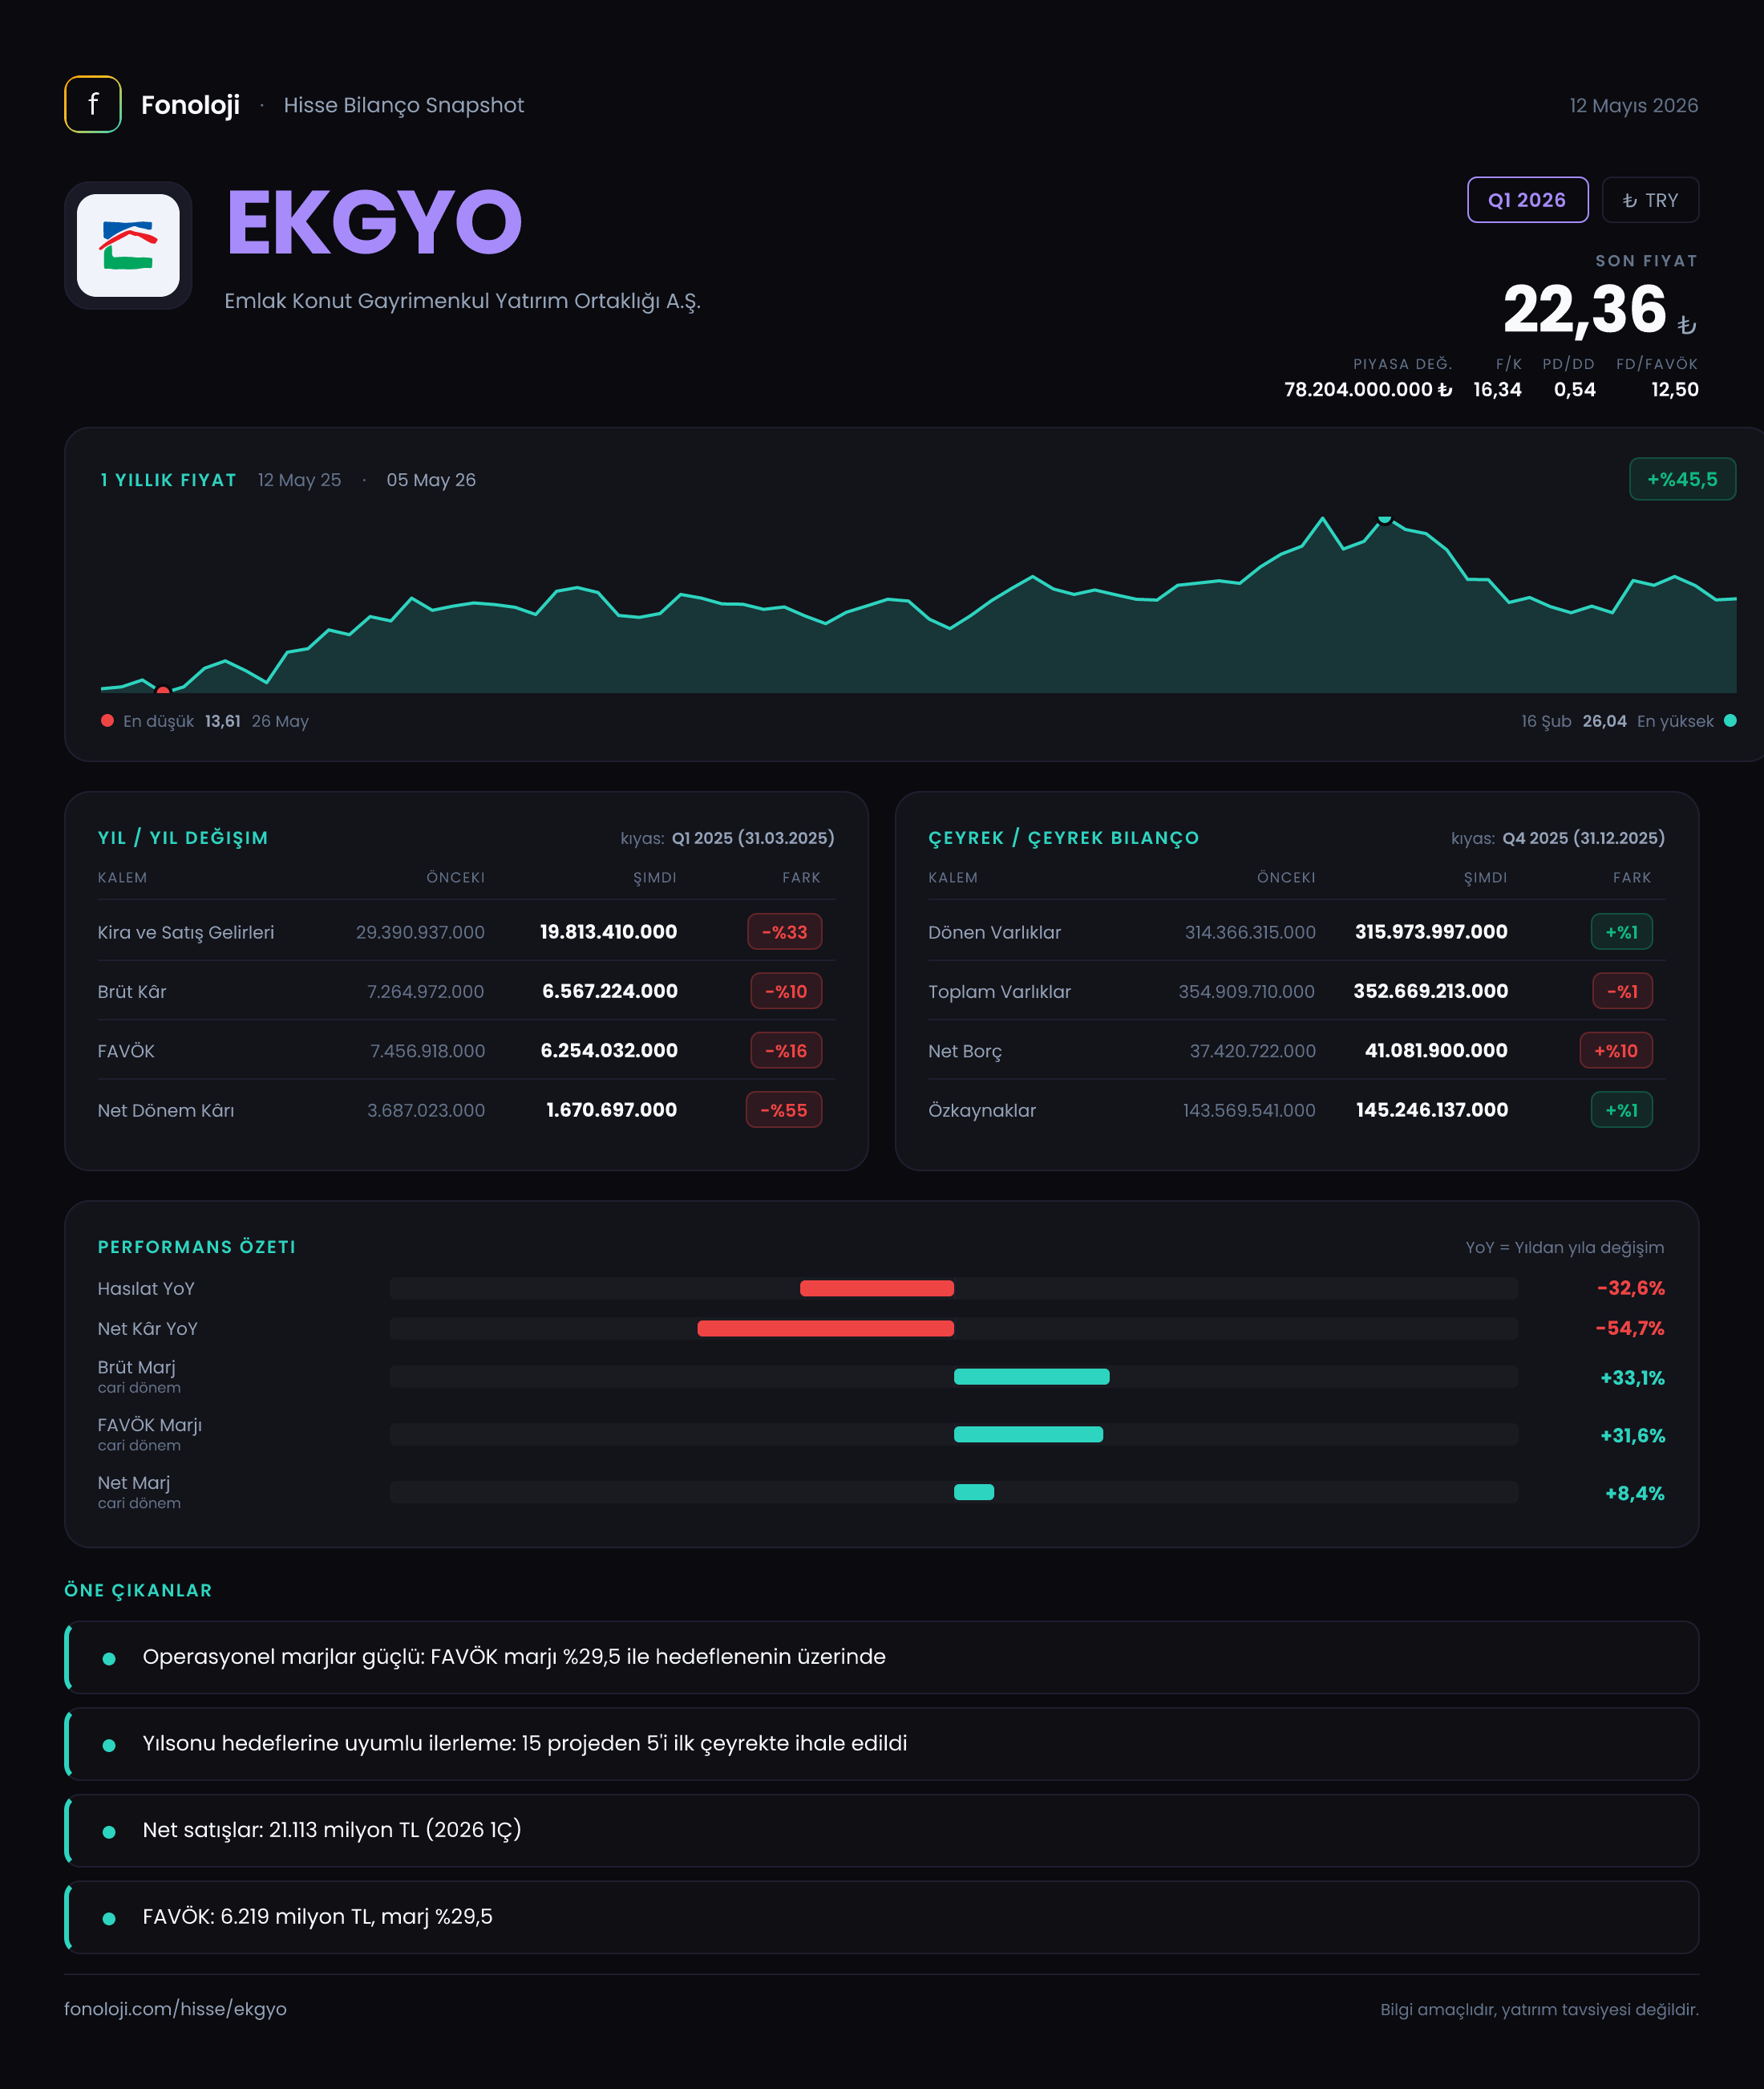The image size is (1764, 2089).
Task: Click the highest price value 26,04
Action: pos(1604,720)
